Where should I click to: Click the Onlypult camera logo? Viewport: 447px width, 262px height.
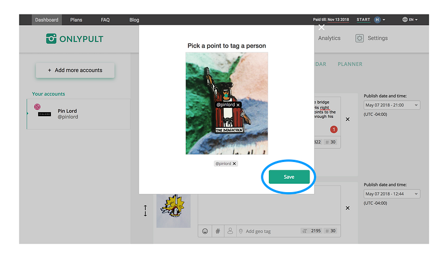(x=51, y=39)
